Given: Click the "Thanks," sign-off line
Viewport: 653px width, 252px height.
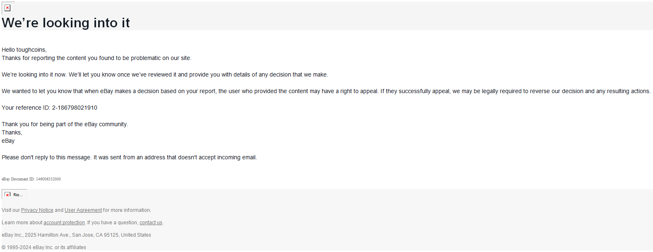Looking at the screenshot, I should 12,132.
